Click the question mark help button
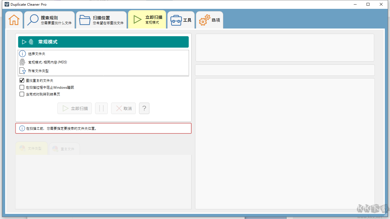 click(144, 108)
